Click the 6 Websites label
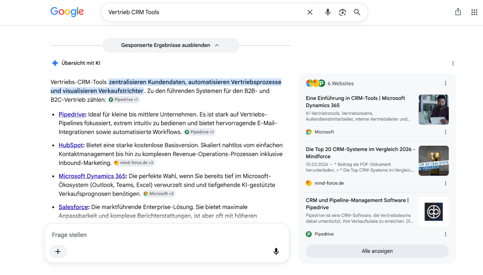Viewport: 483px width, 275px height. pyautogui.click(x=341, y=84)
